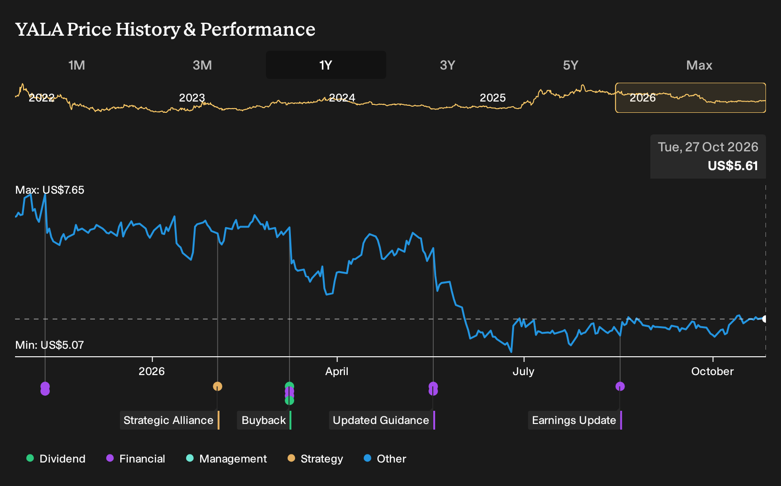The height and width of the screenshot is (486, 781).
Task: Switch to the 5Y time range
Action: 570,65
